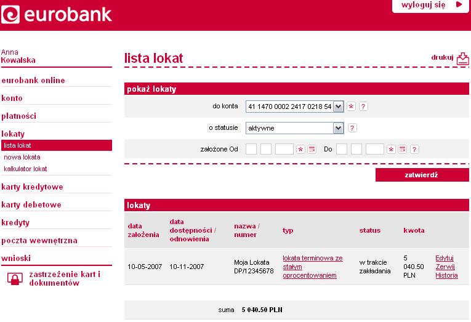471x322 pixels.
Task: Open the eurobank online menu
Action: click(33, 81)
